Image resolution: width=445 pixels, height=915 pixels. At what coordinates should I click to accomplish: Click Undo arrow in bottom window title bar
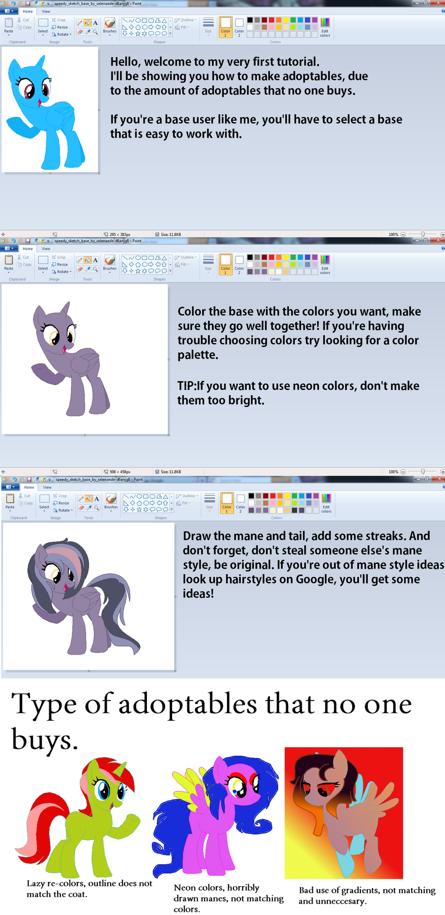click(x=14, y=479)
